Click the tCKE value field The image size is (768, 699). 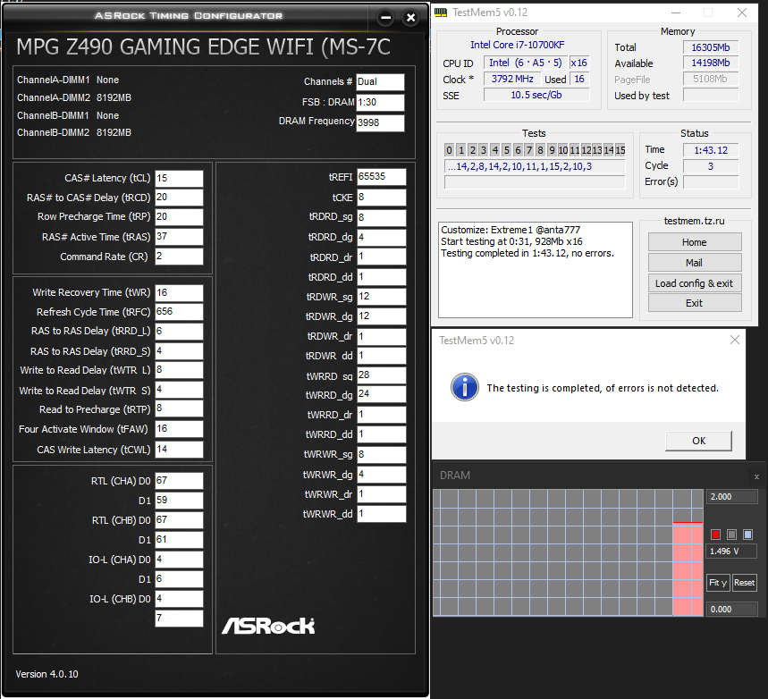(382, 198)
